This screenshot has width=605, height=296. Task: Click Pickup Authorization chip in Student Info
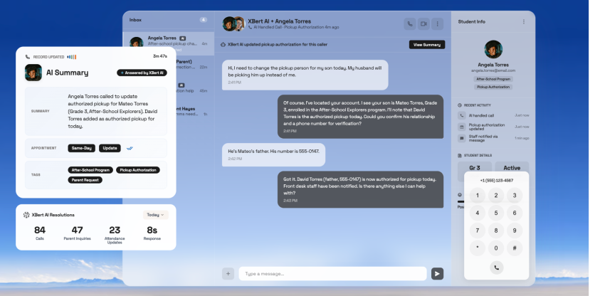493,88
